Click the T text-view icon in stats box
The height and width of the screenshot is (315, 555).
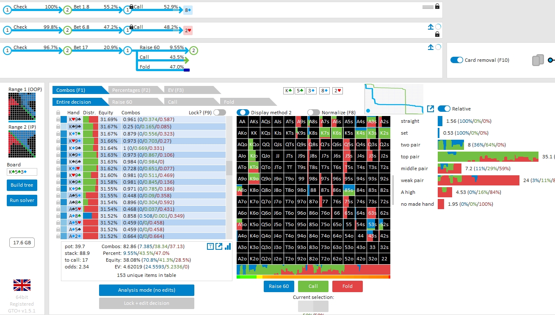210,246
